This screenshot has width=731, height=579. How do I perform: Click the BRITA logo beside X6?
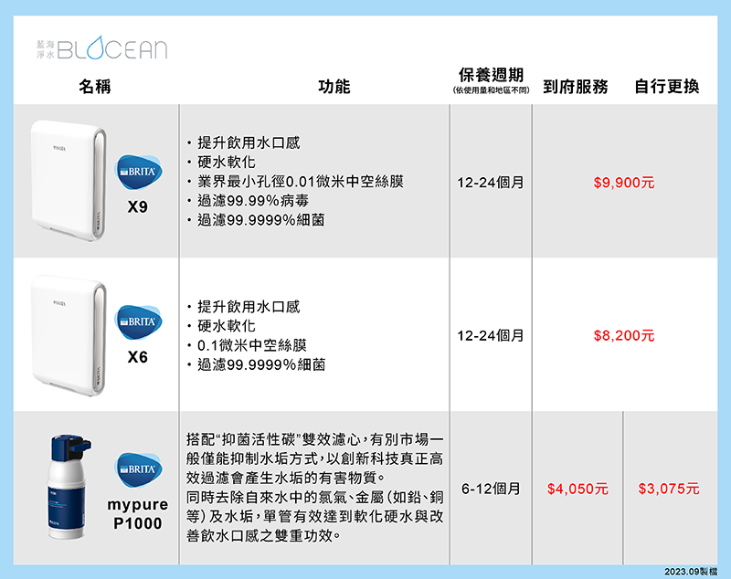139,322
